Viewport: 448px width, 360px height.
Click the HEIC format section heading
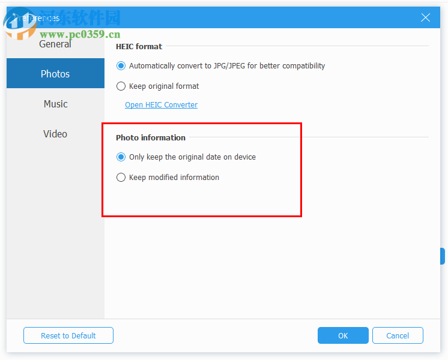pos(139,46)
